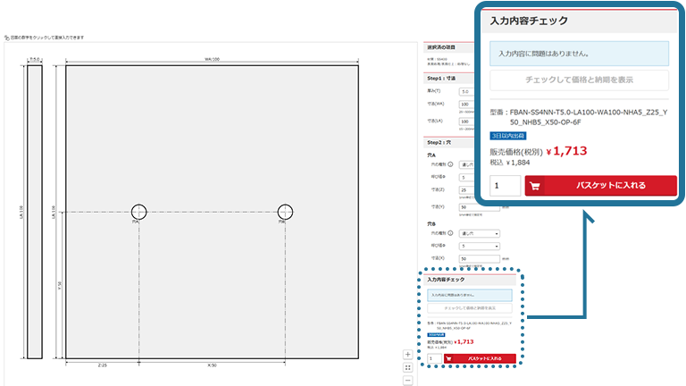This screenshot has width=686, height=386.
Task: Select hole 穴B circle in the drawing
Action: coord(285,212)
